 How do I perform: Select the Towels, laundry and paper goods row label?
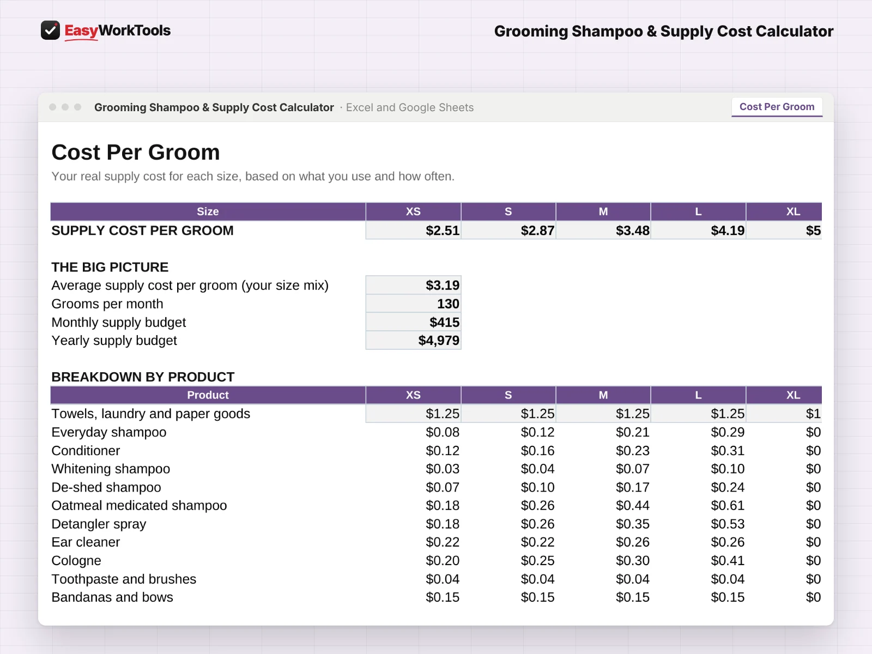tap(150, 414)
